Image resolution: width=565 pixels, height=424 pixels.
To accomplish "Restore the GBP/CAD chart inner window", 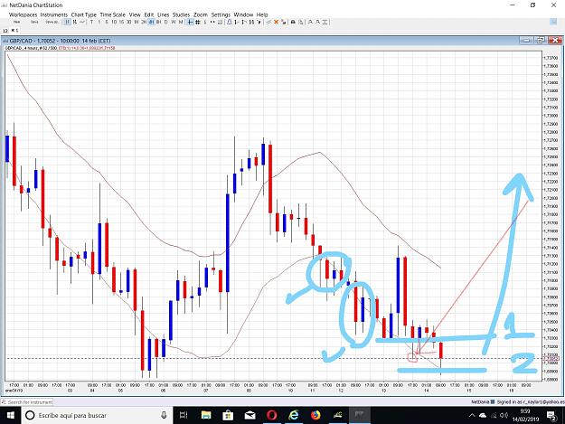I will click(540, 41).
